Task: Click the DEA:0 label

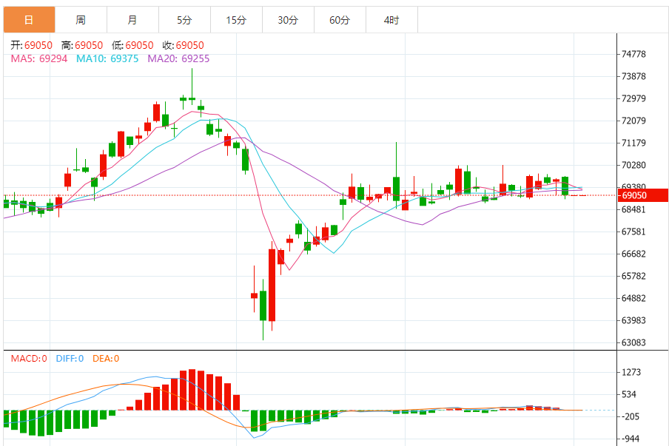Action: pyautogui.click(x=106, y=359)
